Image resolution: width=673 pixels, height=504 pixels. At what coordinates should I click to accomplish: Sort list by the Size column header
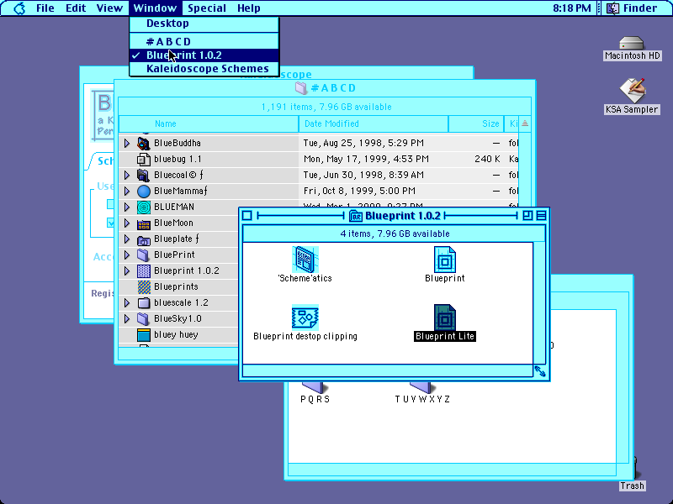[x=476, y=123]
